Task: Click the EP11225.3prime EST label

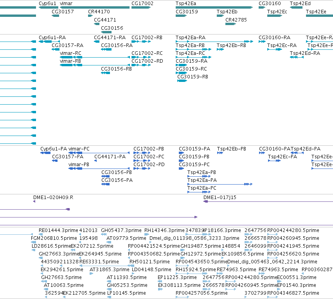Action: 177,278
